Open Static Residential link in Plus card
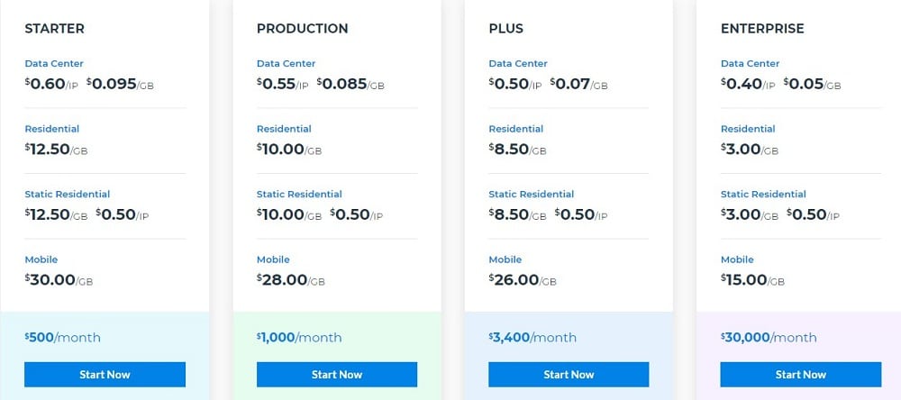 click(532, 195)
